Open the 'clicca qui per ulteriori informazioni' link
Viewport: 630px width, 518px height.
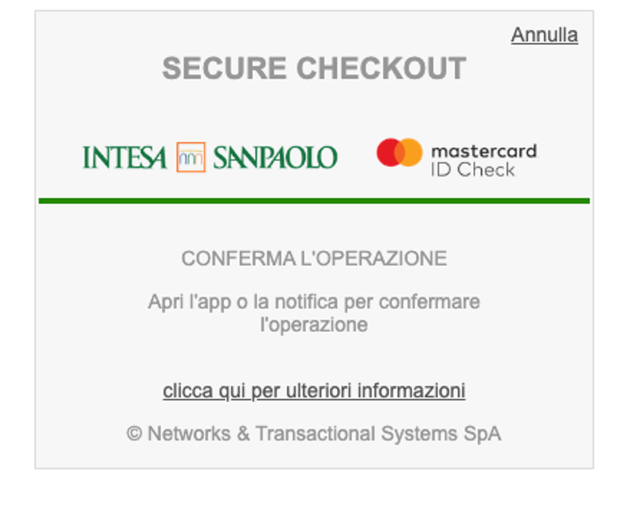pyautogui.click(x=314, y=391)
